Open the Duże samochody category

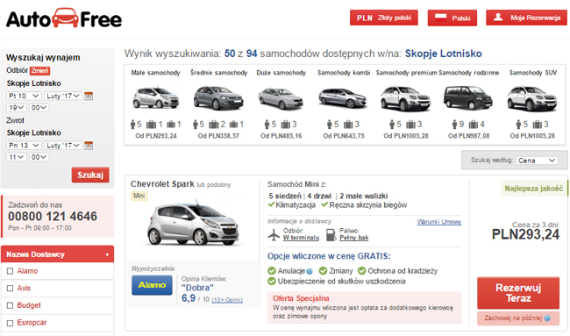pos(281,73)
